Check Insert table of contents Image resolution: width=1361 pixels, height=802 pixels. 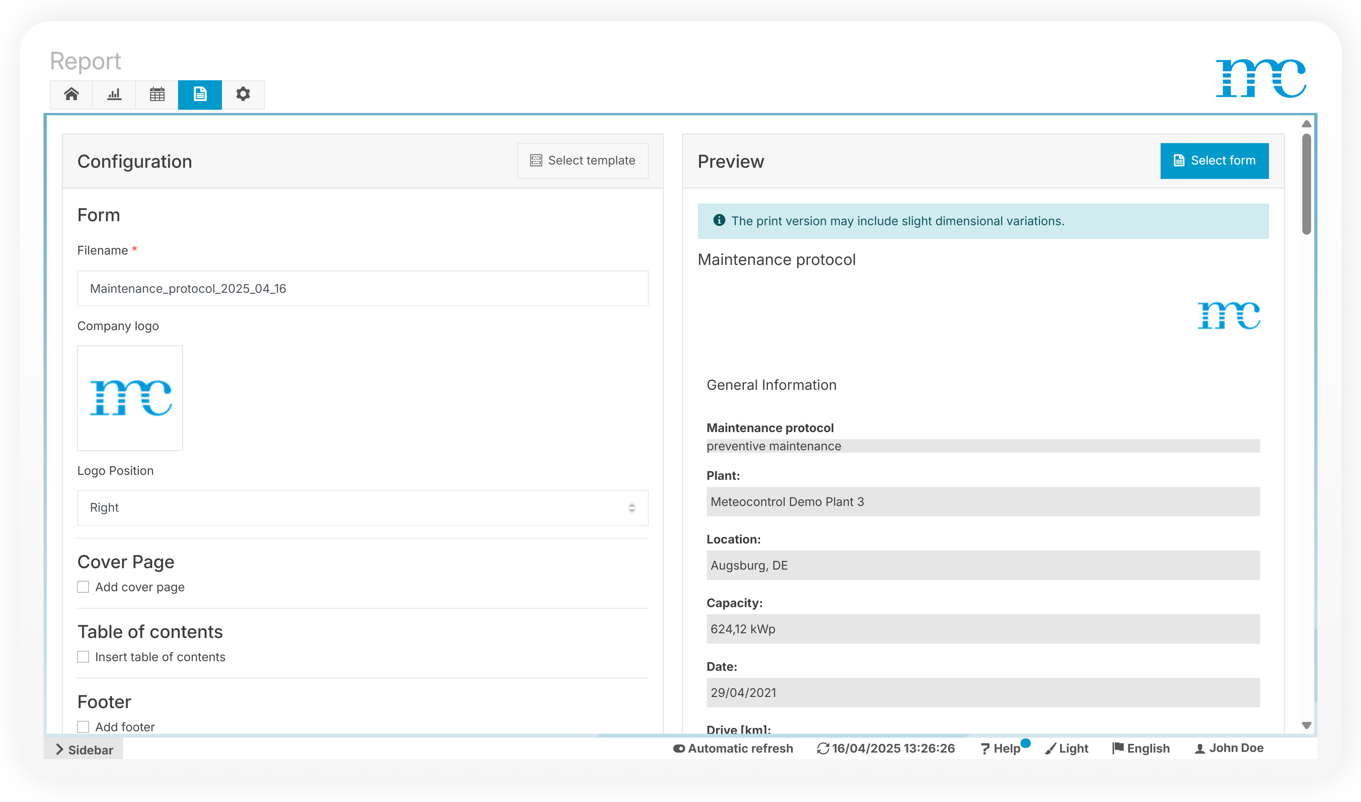83,657
